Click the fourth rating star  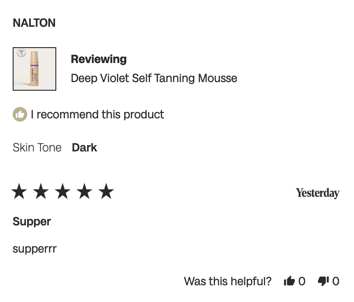pos(84,192)
